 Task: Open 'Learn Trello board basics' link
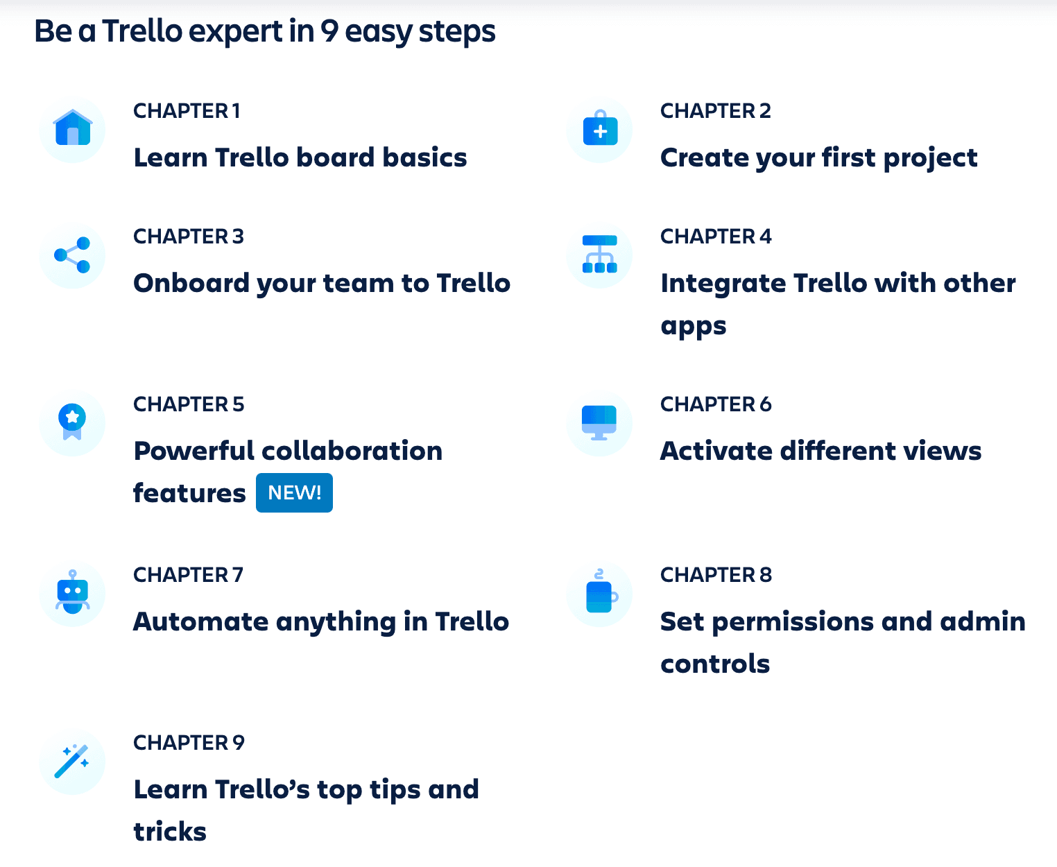[x=300, y=158]
